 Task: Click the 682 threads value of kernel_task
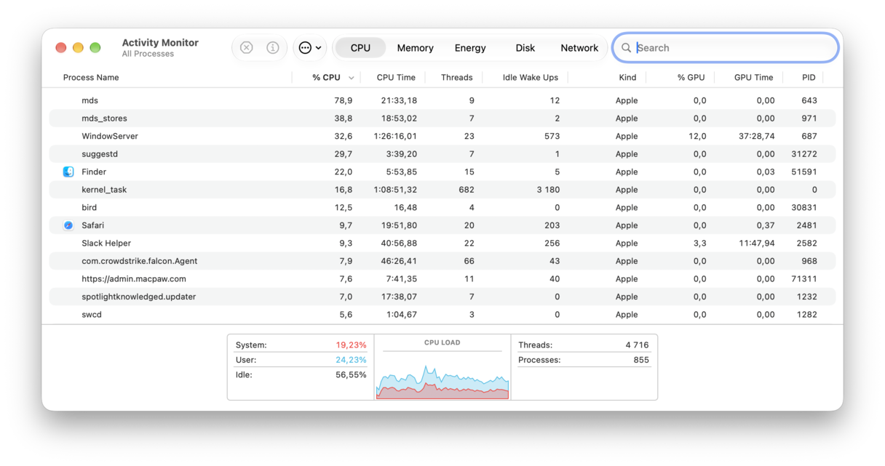coord(467,190)
